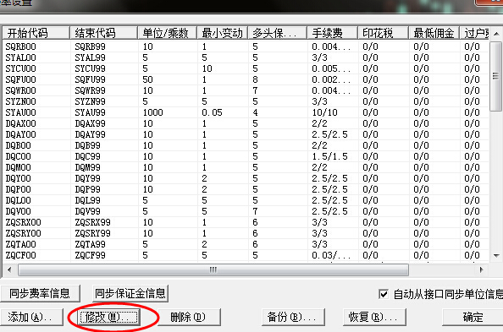Screen dimensions: 503x332
Task: Select the DQV00 row
Action: (x=246, y=211)
